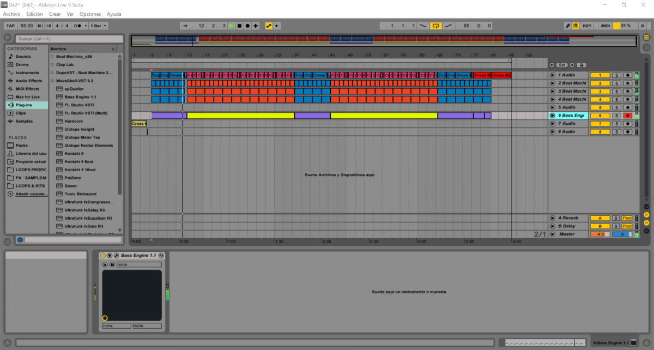Viewport: 654px width, 350px height.
Task: Toggle the lock envelopes icon
Action: tap(581, 65)
